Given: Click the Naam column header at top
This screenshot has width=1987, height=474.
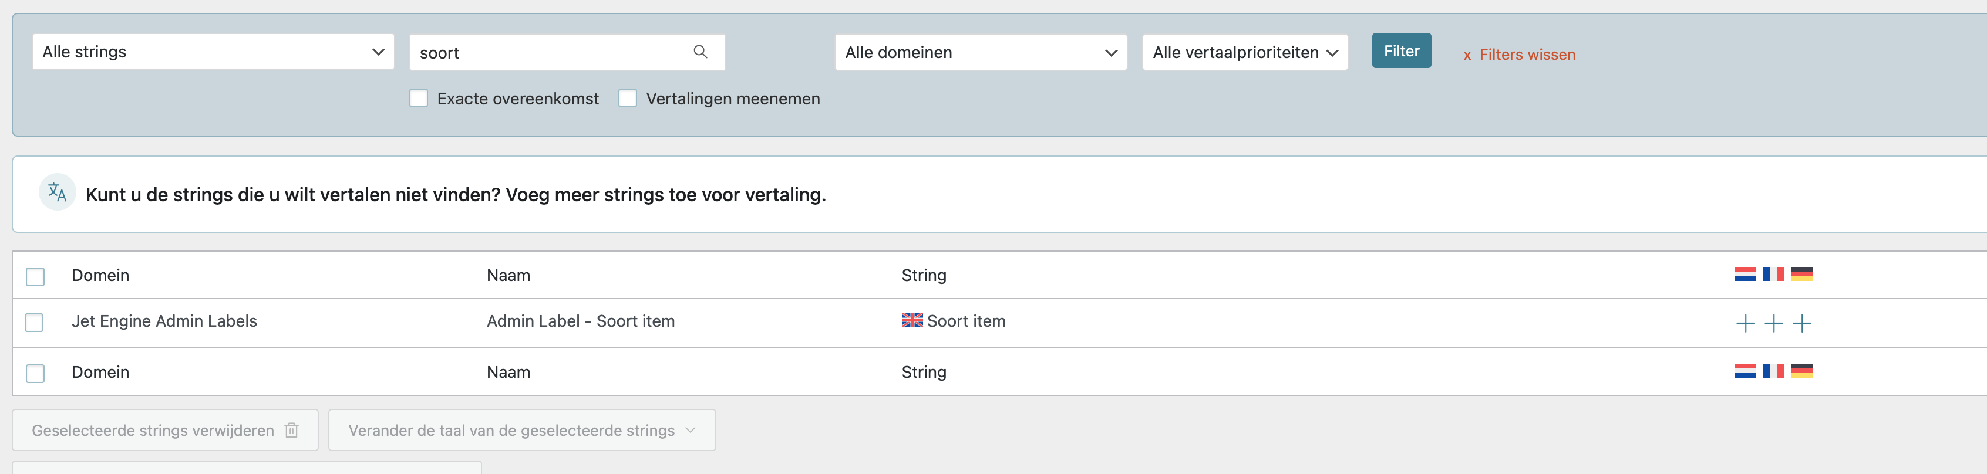Looking at the screenshot, I should [x=508, y=275].
